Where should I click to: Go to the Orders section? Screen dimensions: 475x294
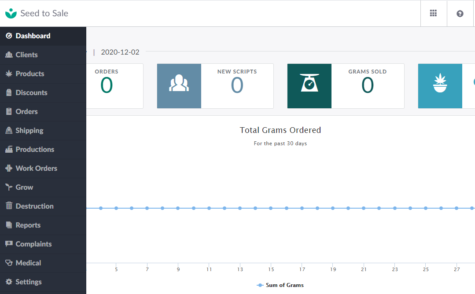tap(26, 111)
